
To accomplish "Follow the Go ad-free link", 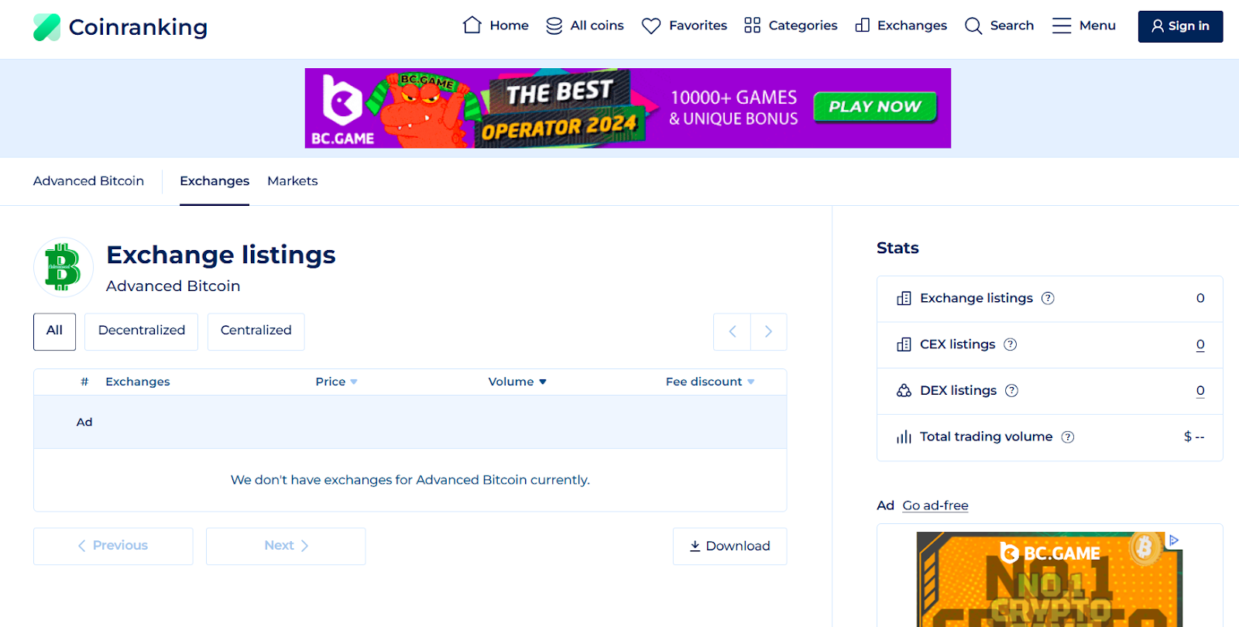I will tap(935, 505).
